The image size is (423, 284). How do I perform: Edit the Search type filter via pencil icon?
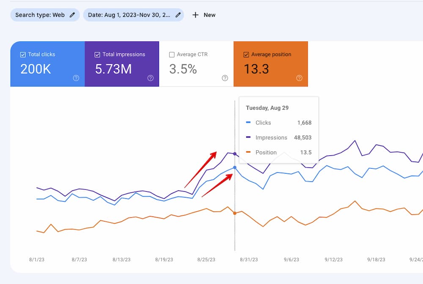71,14
